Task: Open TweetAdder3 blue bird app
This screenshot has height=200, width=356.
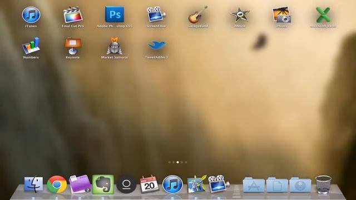Action: (156, 45)
